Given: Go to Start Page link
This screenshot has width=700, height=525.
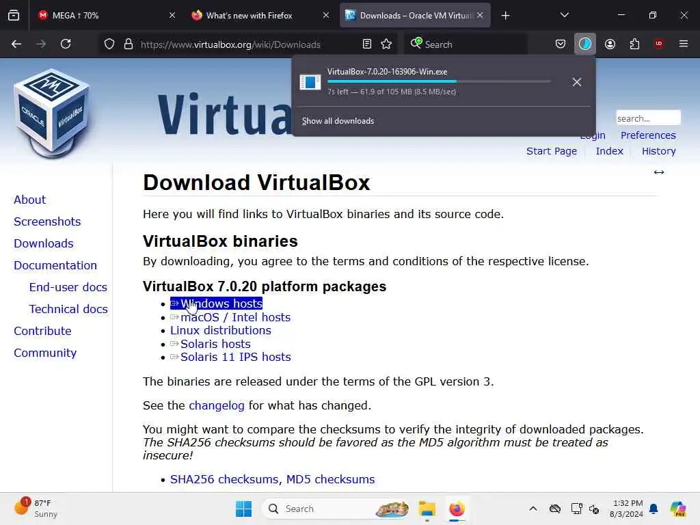Looking at the screenshot, I should click(552, 151).
